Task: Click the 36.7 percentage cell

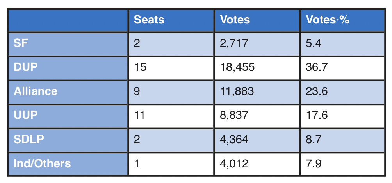Action: [x=317, y=67]
